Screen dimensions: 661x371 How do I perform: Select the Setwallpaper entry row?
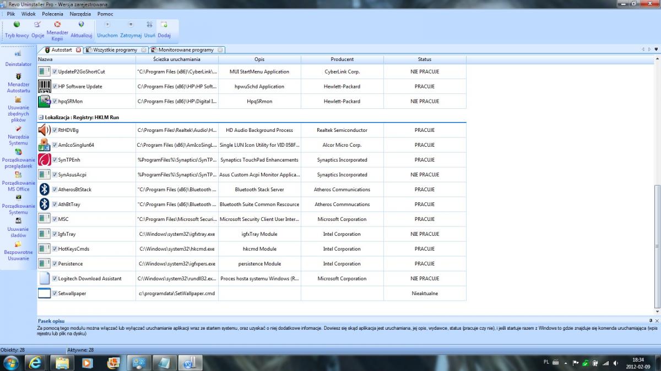(x=252, y=294)
